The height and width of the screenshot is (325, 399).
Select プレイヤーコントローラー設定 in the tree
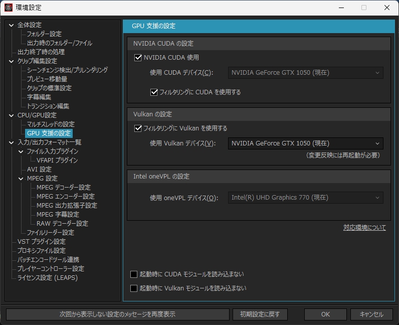[51, 269]
